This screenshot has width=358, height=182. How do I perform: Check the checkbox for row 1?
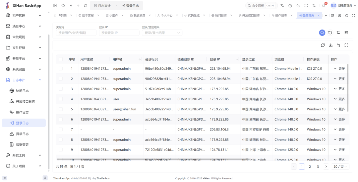tap(61, 69)
